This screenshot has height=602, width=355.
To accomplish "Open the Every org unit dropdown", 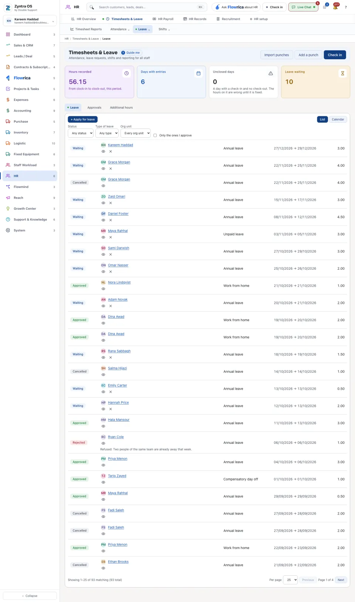I will pos(136,133).
